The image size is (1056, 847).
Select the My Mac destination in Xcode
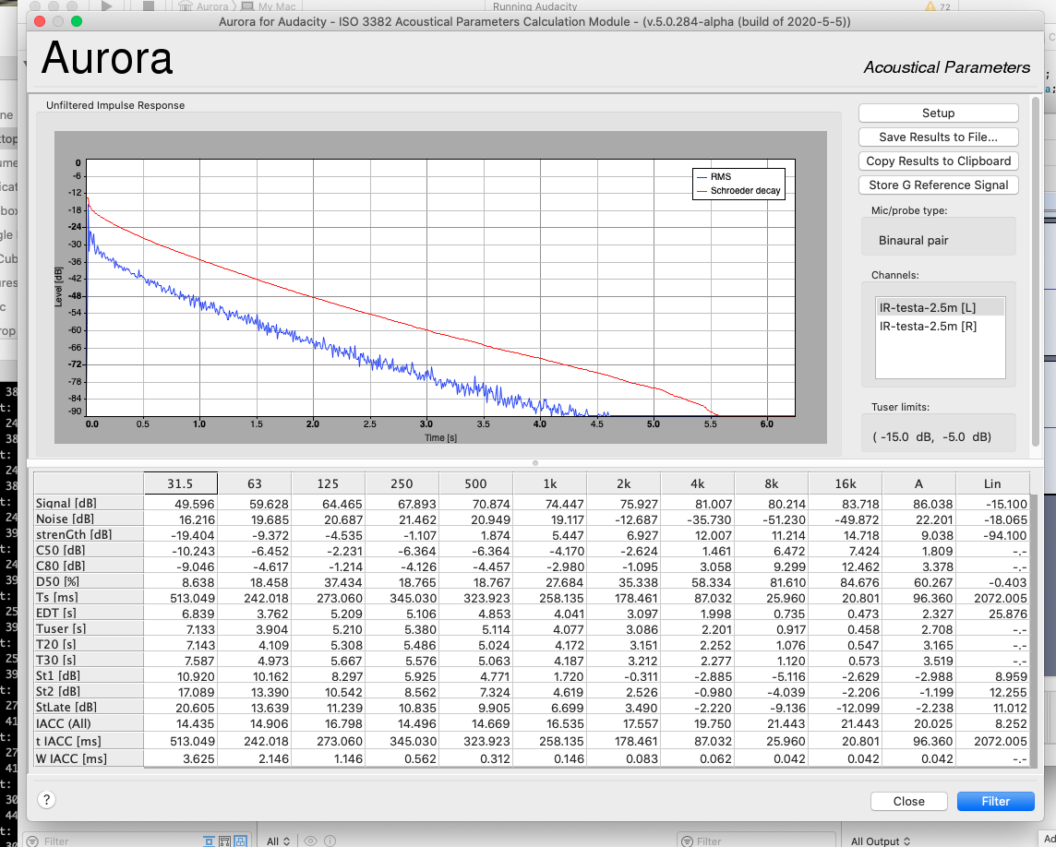coord(269,6)
